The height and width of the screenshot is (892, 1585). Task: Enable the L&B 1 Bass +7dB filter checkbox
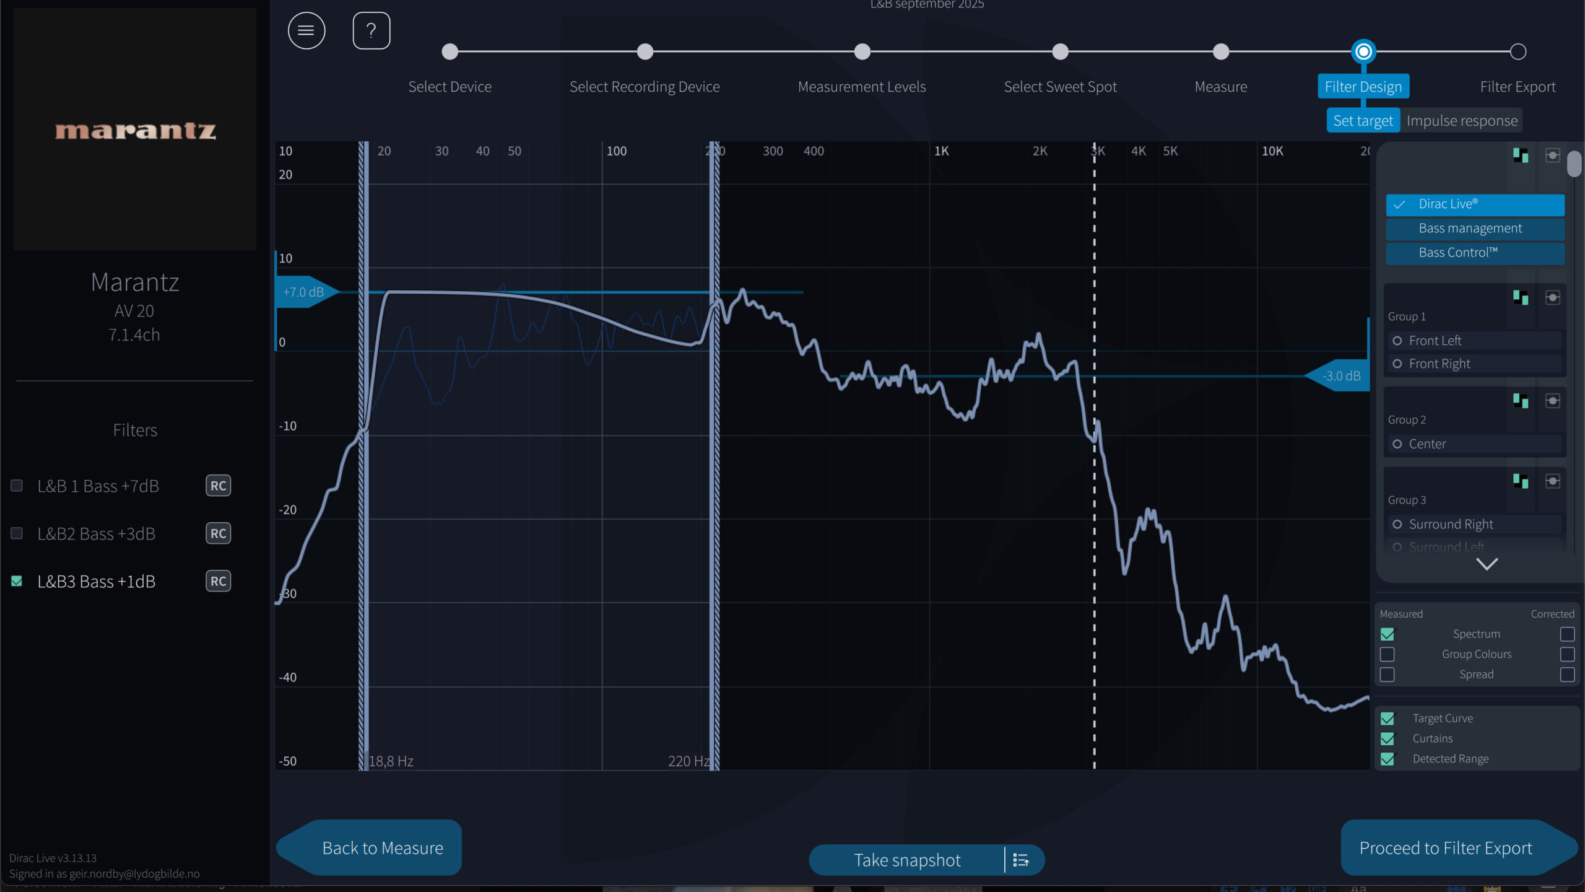[17, 486]
